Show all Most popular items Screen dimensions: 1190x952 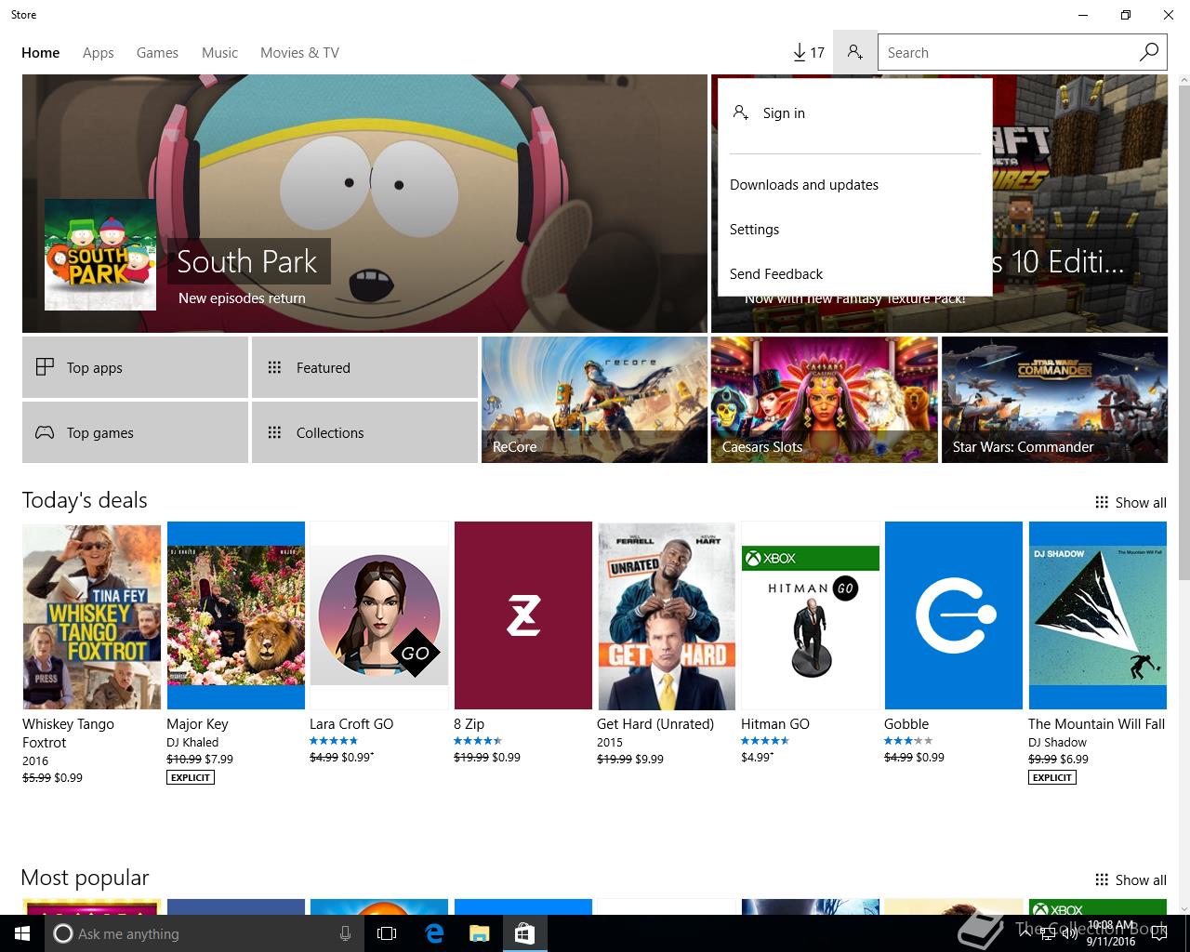pyautogui.click(x=1130, y=880)
